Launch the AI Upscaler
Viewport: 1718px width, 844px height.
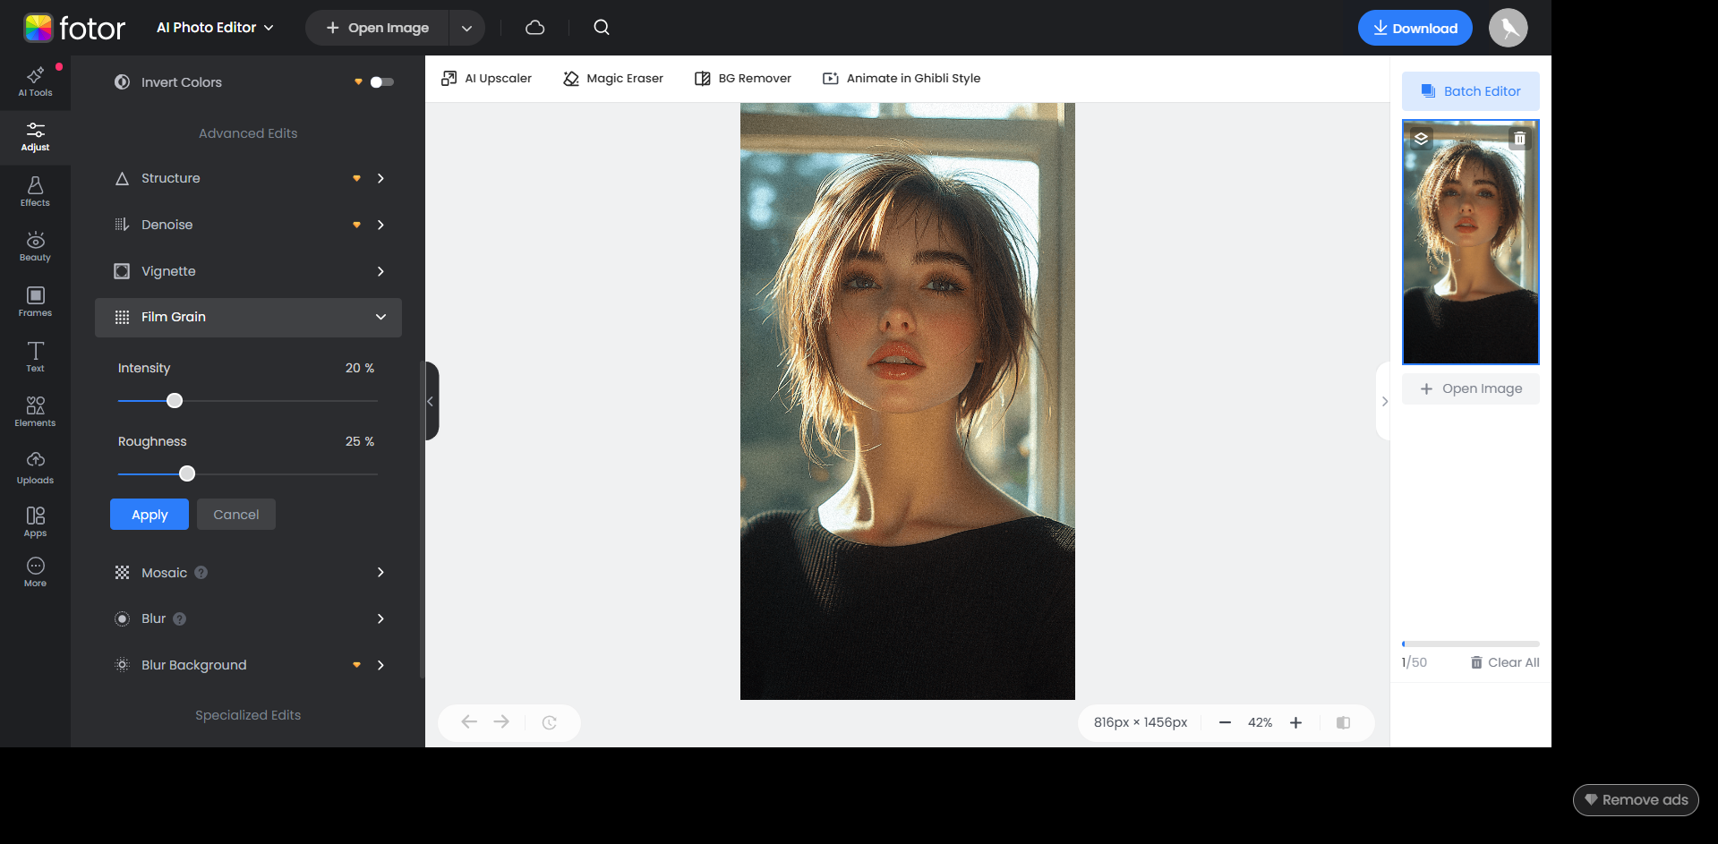tap(485, 78)
